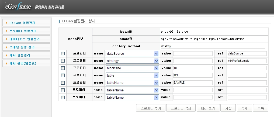The width and height of the screenshot is (274, 117).
Task: Open 스케줄 설정 관리 menu
Action: tap(26, 47)
